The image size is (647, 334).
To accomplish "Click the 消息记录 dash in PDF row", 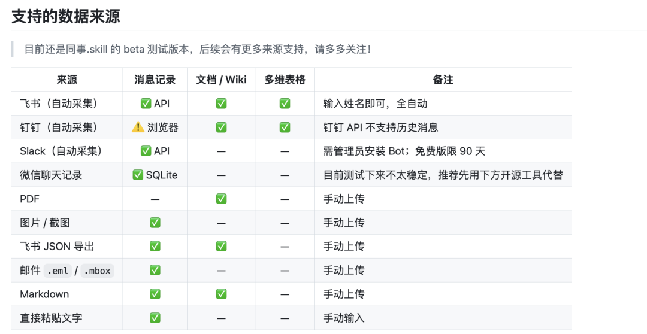I will coord(155,199).
